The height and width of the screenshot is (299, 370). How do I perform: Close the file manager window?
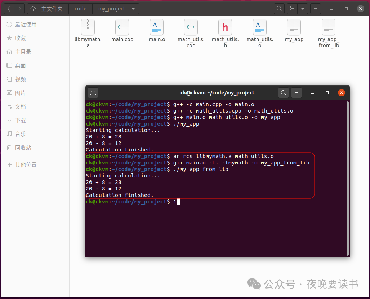click(x=361, y=9)
